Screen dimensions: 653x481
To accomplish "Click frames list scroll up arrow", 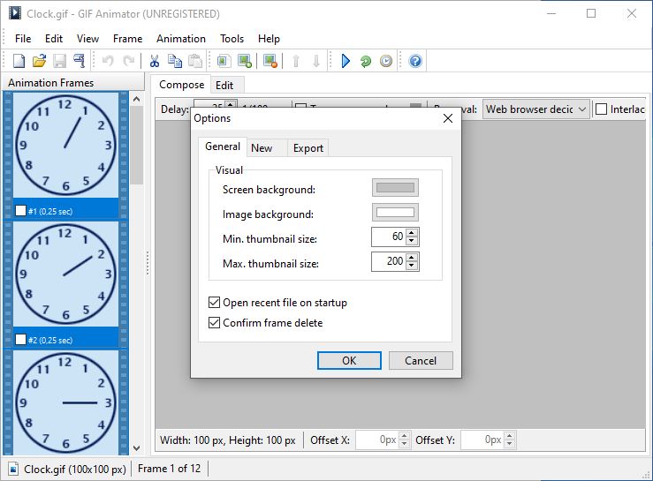I will (x=136, y=99).
